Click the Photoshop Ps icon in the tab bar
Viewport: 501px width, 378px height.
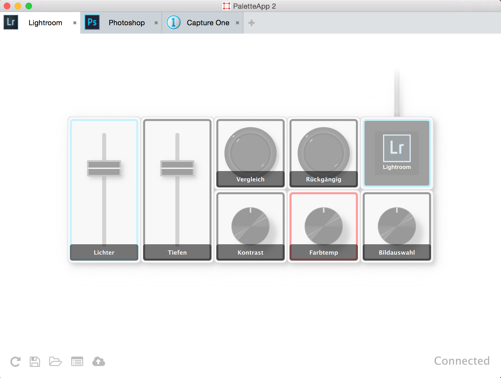[x=92, y=22]
